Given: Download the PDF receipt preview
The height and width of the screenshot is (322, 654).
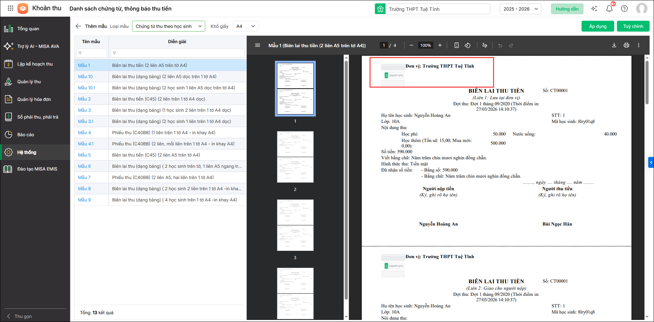Looking at the screenshot, I should pyautogui.click(x=614, y=45).
